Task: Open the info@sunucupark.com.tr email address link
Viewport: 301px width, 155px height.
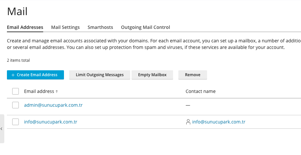Action: [50, 122]
